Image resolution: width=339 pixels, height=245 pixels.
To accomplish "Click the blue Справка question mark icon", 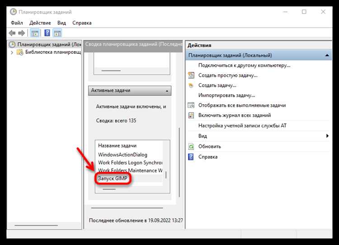I will pyautogui.click(x=191, y=157).
